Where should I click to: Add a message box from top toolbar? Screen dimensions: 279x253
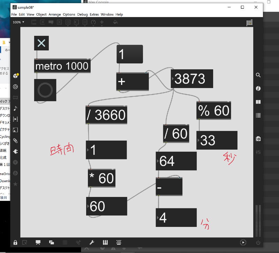click(42, 22)
